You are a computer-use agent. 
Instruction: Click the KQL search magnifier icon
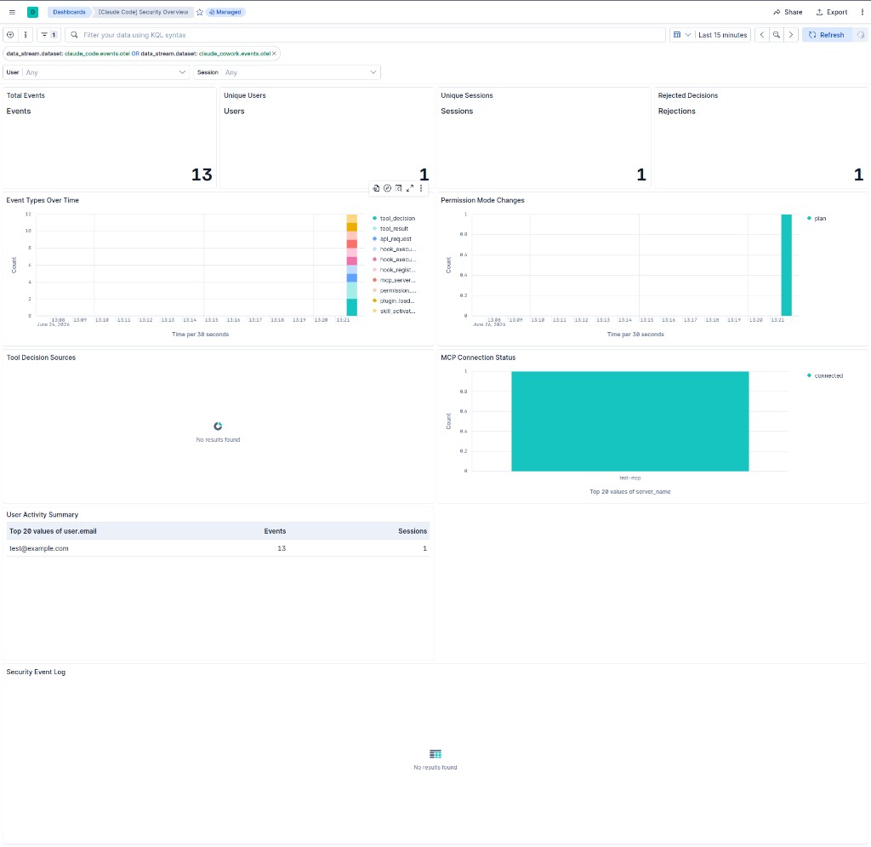tap(74, 34)
